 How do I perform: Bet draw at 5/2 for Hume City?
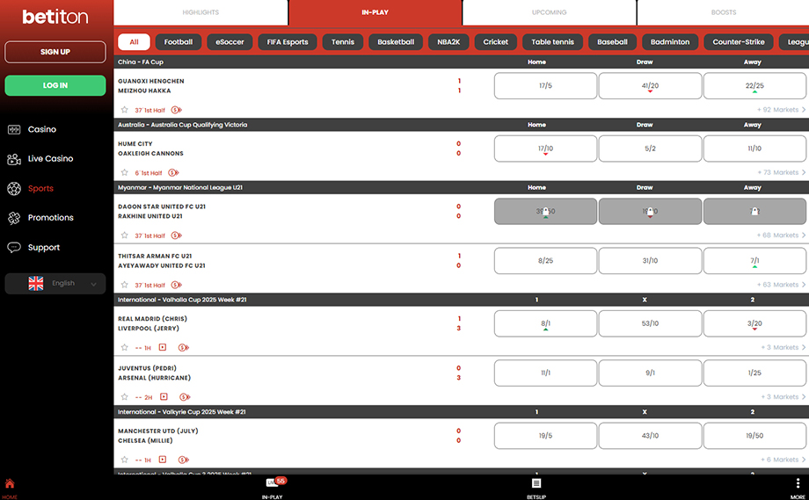click(x=650, y=149)
